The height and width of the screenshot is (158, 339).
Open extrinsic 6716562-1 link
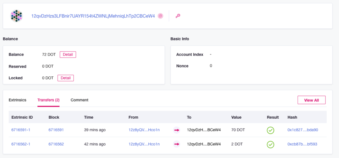(x=21, y=144)
